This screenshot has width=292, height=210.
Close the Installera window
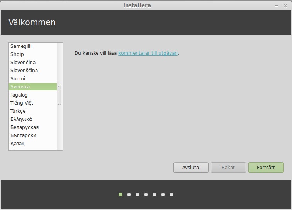click(x=285, y=6)
